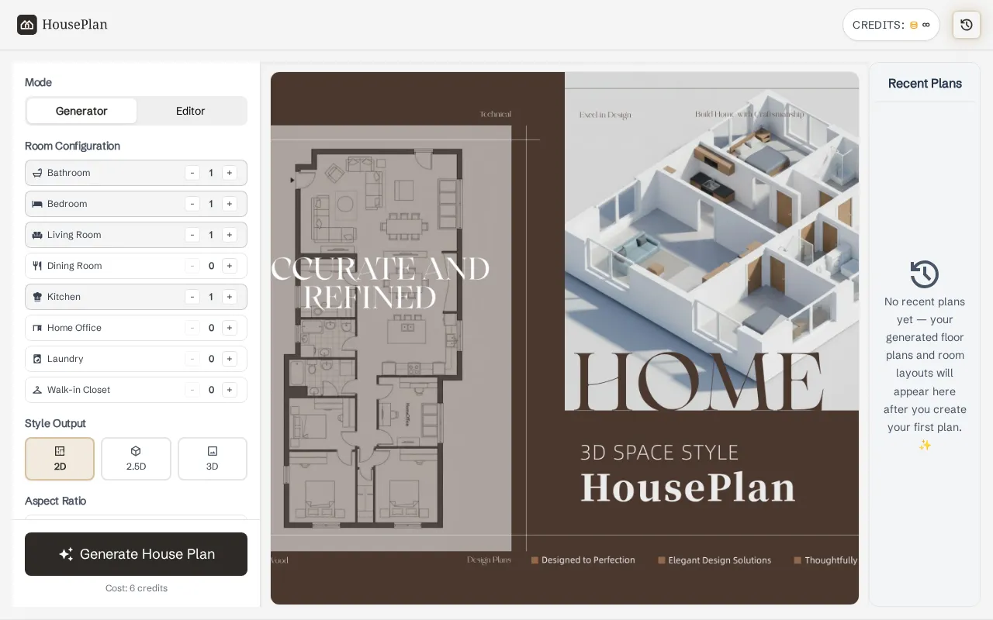Switch to Editor mode
This screenshot has width=993, height=620.
point(190,111)
